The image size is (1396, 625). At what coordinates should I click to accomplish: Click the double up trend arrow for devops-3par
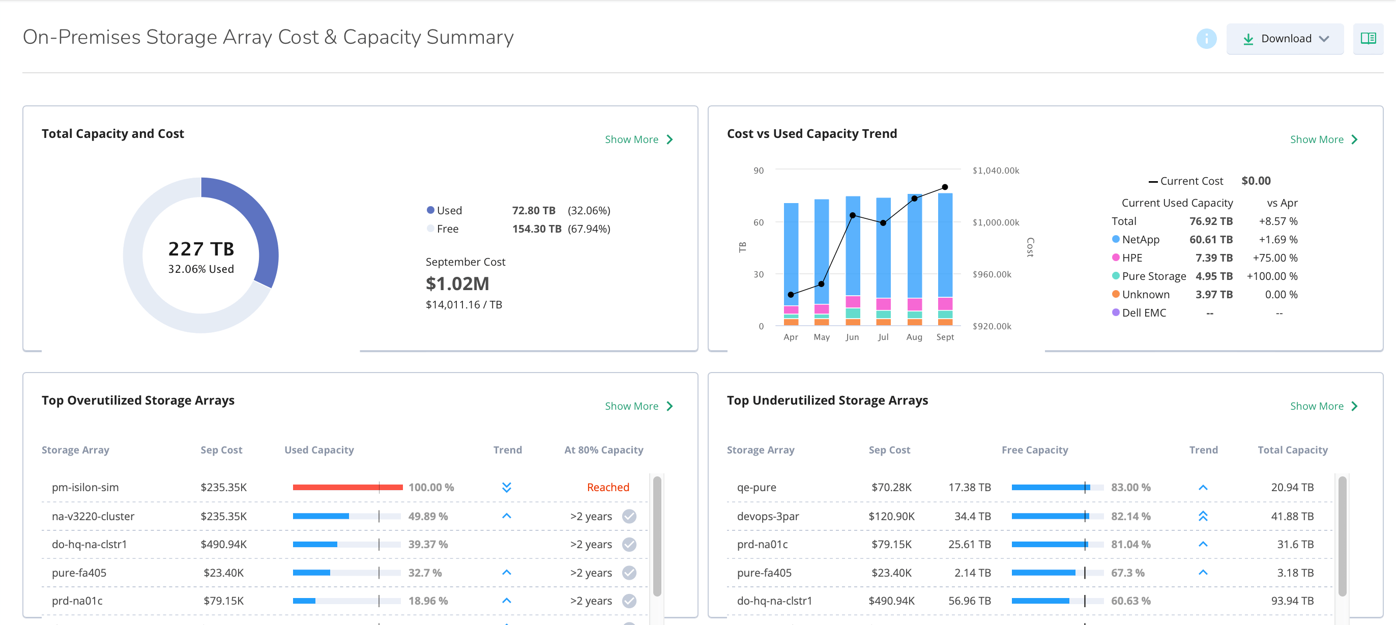click(1203, 516)
